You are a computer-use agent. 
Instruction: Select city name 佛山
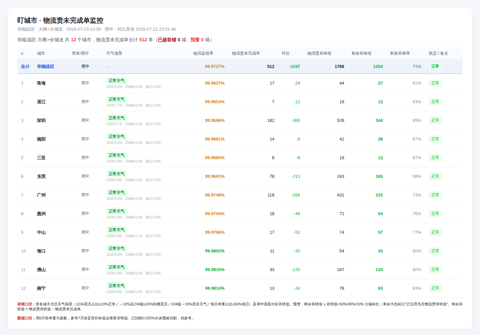click(41, 270)
